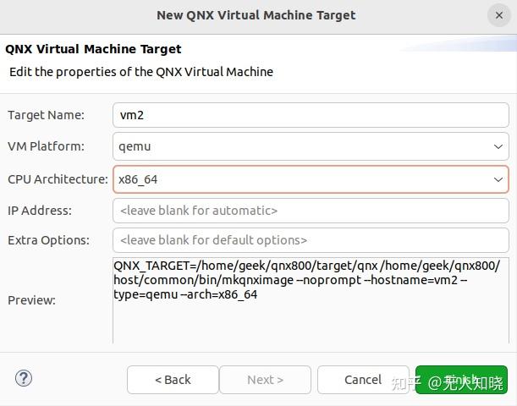Image resolution: width=517 pixels, height=406 pixels.
Task: Close the New QNX Virtual Machine Target dialog
Action: point(498,15)
